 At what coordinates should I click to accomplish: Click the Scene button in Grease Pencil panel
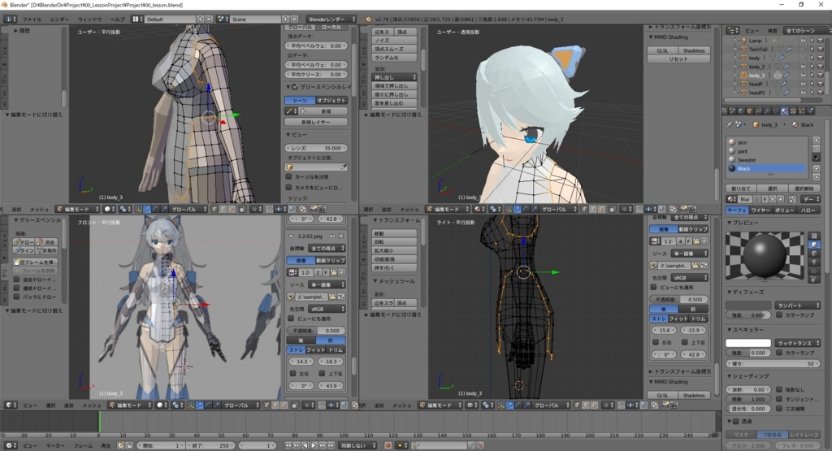point(300,100)
